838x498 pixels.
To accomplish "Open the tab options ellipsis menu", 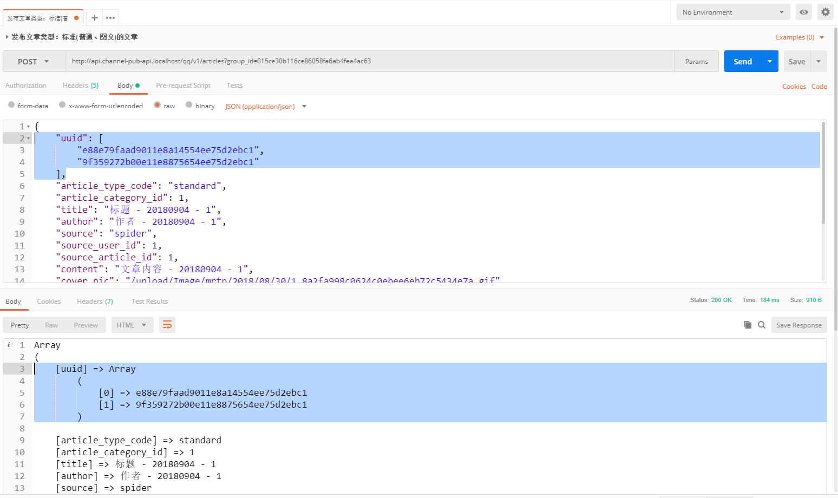I will [x=110, y=18].
